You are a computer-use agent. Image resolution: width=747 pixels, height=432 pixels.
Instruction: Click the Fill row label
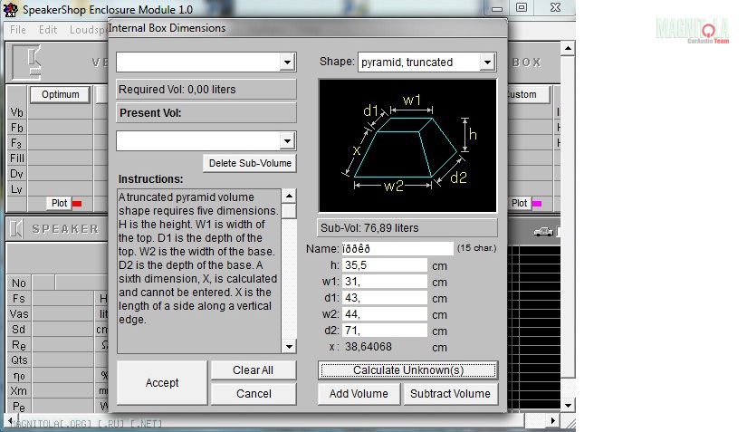click(16, 158)
